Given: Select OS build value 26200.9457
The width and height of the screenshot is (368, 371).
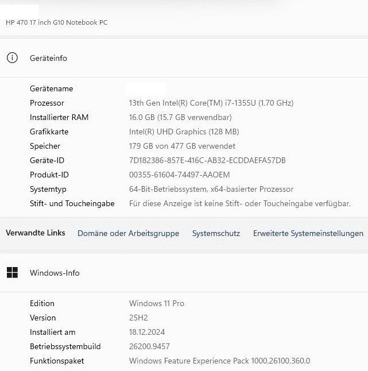Looking at the screenshot, I should pyautogui.click(x=149, y=347).
